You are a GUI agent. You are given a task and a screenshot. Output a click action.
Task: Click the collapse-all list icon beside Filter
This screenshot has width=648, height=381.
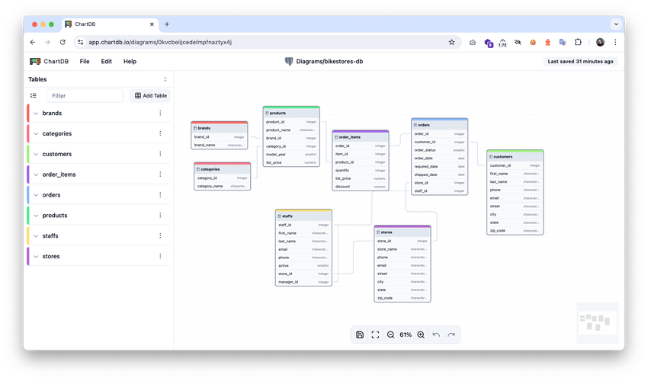[34, 95]
